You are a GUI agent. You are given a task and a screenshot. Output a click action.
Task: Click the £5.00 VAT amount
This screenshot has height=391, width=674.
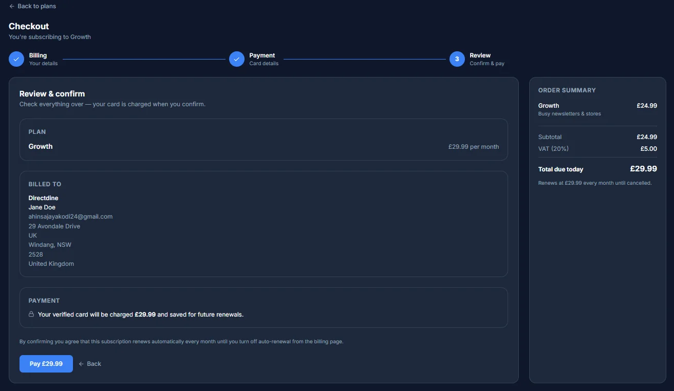[649, 149]
